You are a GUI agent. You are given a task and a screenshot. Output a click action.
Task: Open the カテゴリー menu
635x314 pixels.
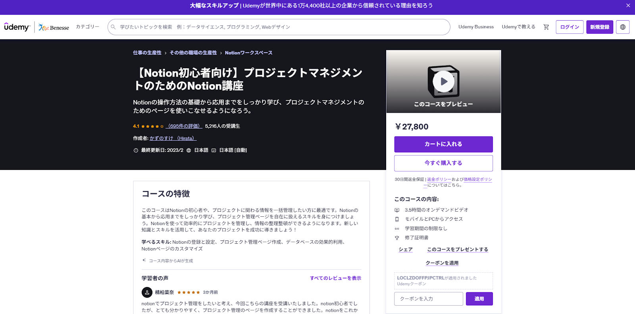click(87, 27)
